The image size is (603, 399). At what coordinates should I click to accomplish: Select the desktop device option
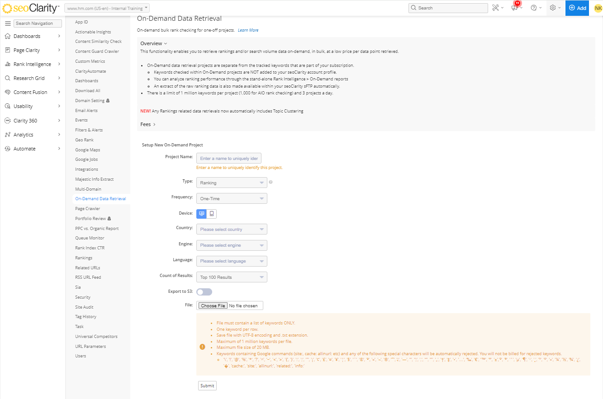point(202,214)
